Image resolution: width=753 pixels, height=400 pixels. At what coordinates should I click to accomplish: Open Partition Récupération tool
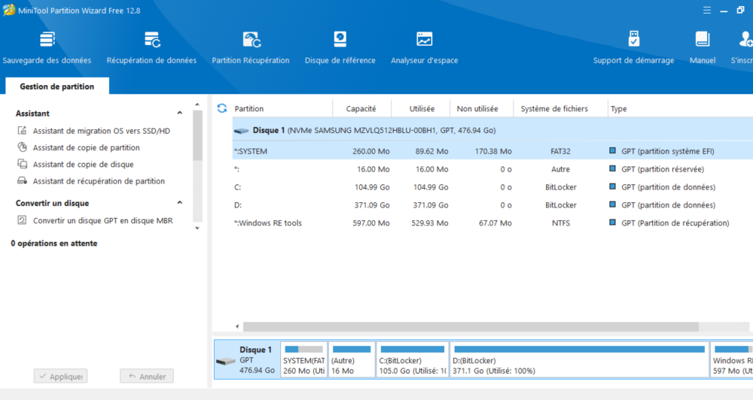[x=251, y=47]
